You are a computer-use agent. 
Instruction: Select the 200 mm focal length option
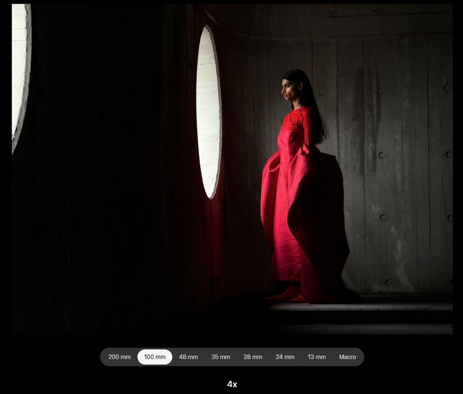119,357
